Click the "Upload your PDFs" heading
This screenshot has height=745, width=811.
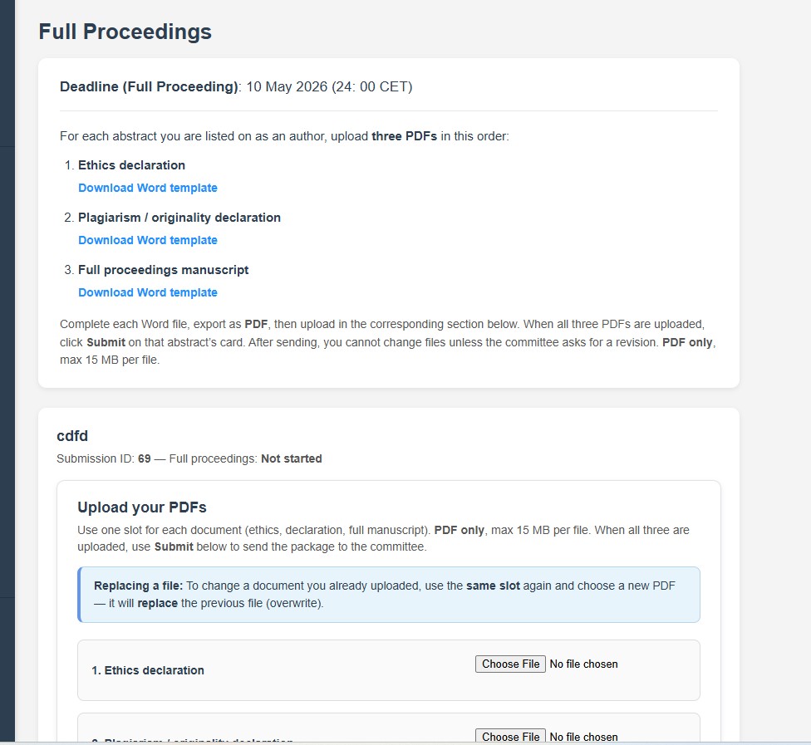point(141,507)
